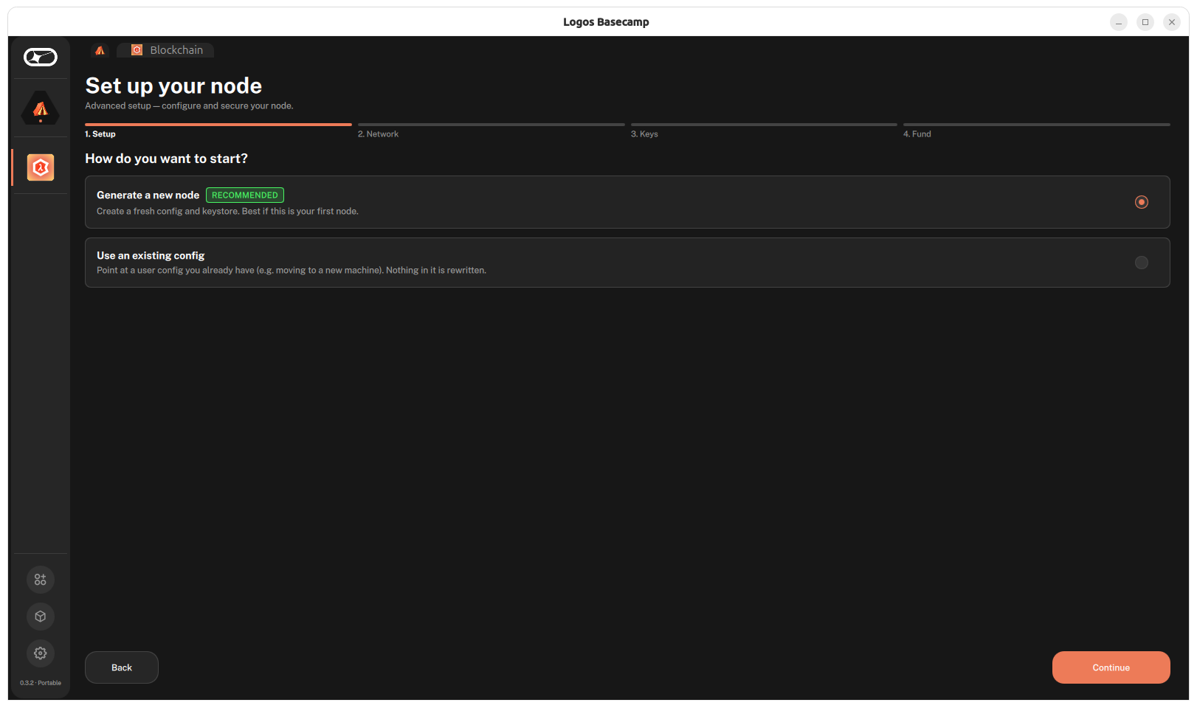The height and width of the screenshot is (708, 1197).
Task: Click the Logos logo at sidebar top
Action: coord(41,57)
